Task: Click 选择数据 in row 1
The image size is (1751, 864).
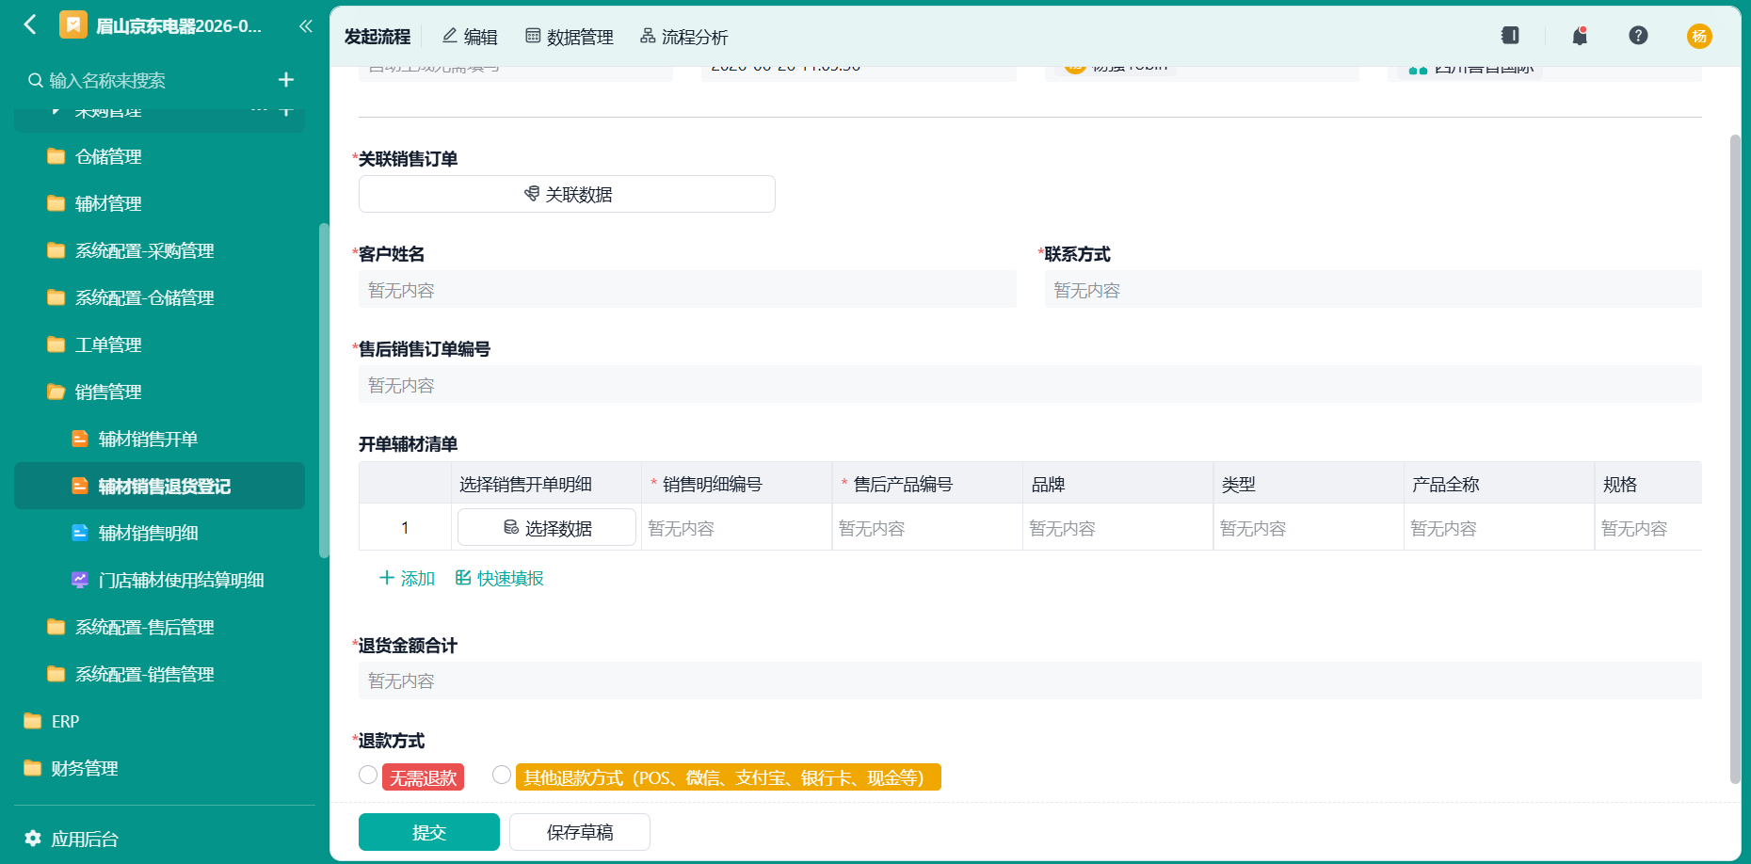Action: tap(547, 527)
